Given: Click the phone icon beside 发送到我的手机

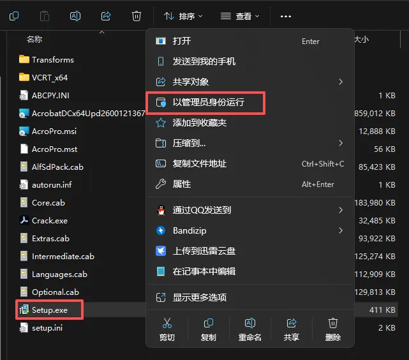Looking at the screenshot, I should coord(161,61).
